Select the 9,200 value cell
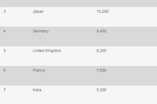Image resolution: width=157 pixels, height=104 pixels. click(101, 51)
